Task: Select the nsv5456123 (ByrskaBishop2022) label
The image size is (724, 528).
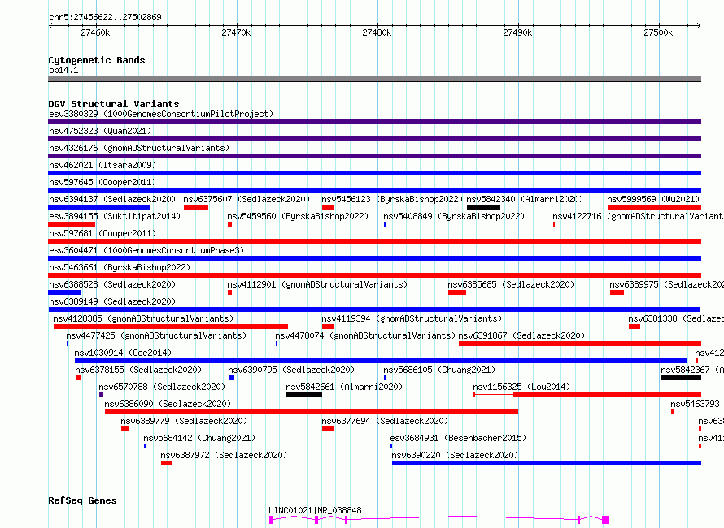Action: click(392, 199)
